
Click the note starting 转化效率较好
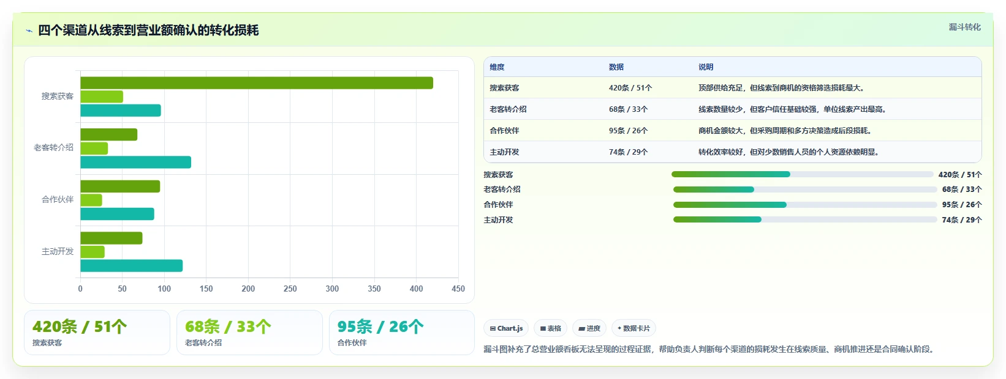click(x=790, y=152)
